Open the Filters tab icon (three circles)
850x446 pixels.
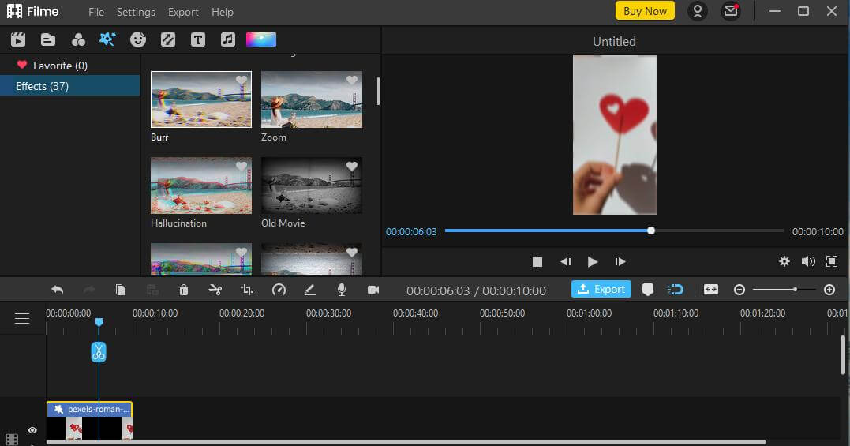click(78, 39)
